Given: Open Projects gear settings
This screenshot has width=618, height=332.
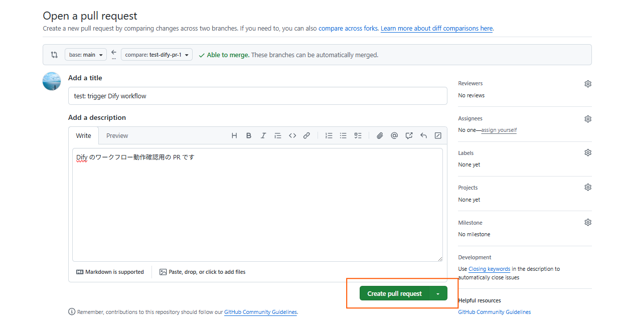Looking at the screenshot, I should pyautogui.click(x=588, y=187).
